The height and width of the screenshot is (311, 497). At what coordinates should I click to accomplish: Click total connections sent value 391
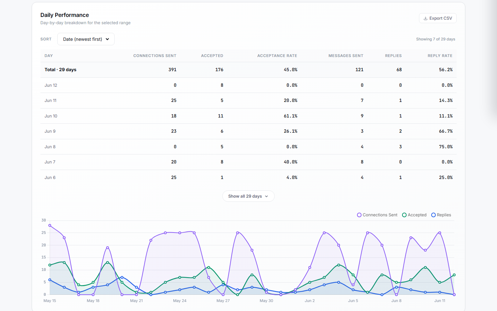point(173,70)
